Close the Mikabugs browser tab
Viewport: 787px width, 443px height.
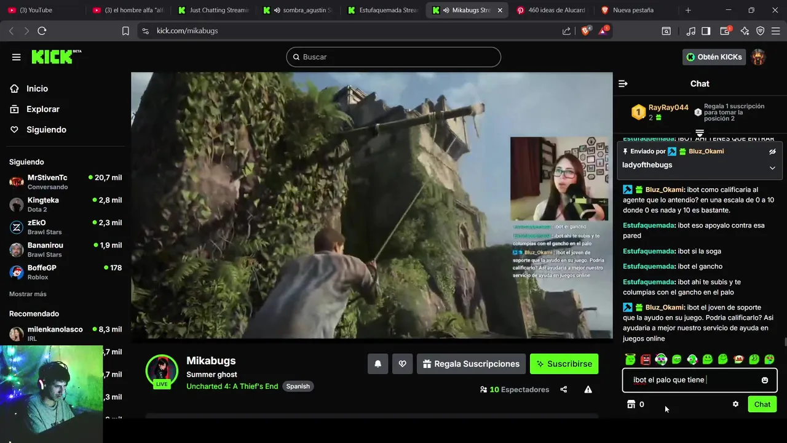point(500,10)
